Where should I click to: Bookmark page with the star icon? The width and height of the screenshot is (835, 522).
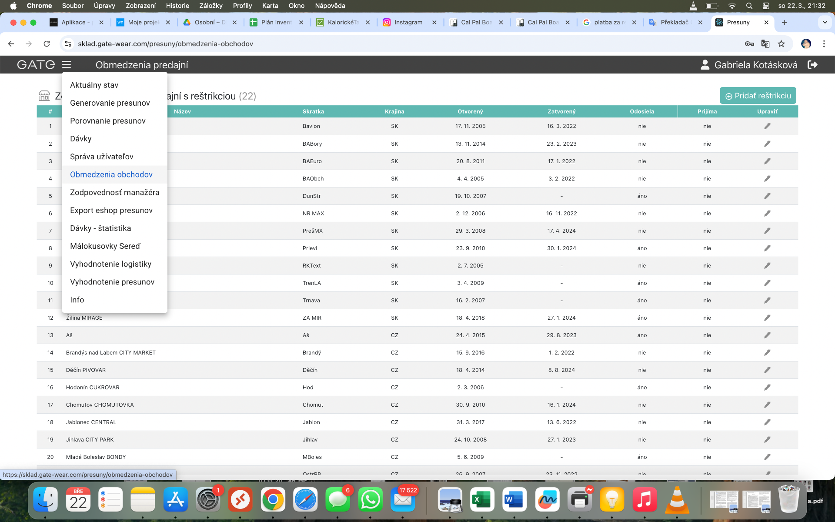(x=782, y=43)
